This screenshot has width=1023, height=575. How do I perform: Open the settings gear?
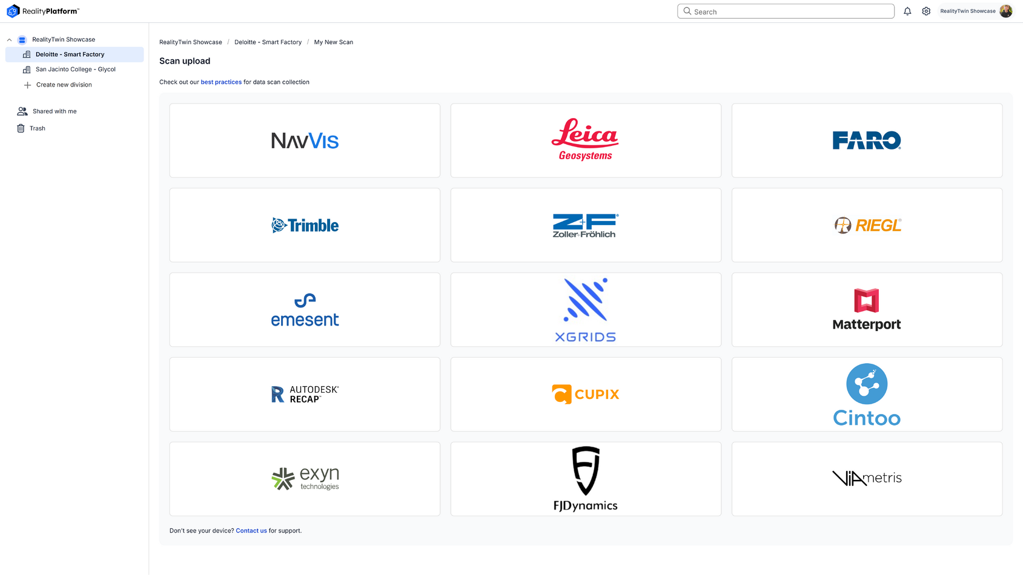click(926, 11)
